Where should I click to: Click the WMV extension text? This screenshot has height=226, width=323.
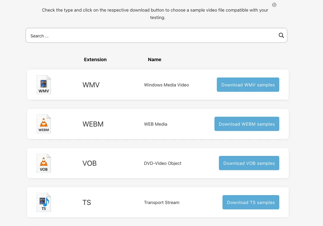(91, 85)
